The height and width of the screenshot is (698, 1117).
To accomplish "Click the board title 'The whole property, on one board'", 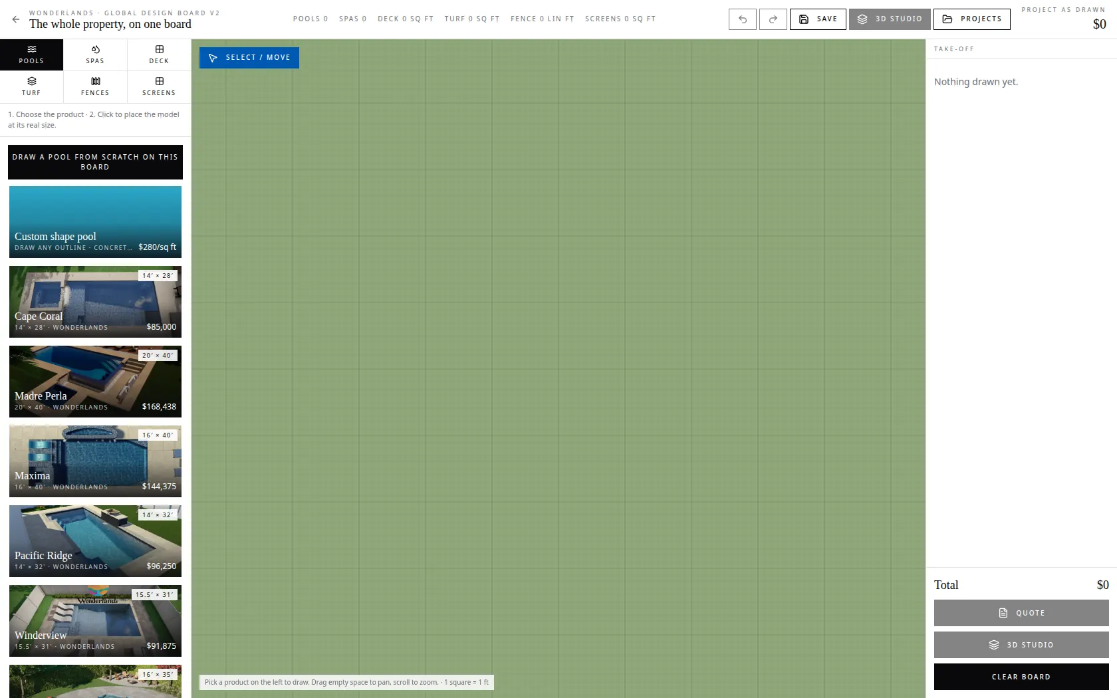I will click(x=110, y=24).
